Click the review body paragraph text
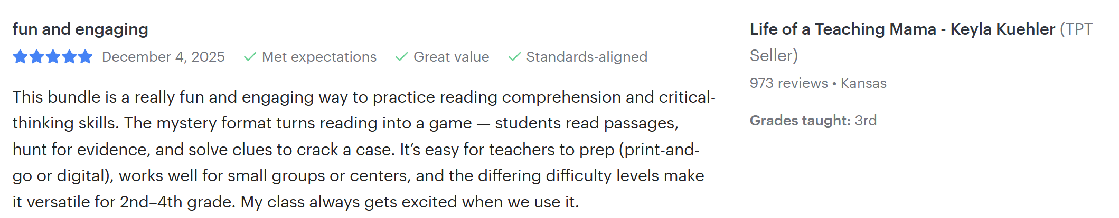 [364, 150]
